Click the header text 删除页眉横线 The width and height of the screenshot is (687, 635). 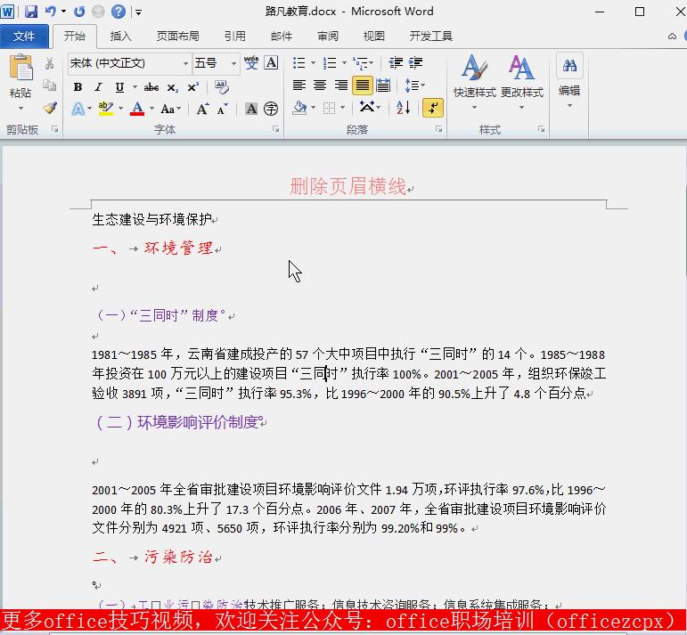pos(348,186)
